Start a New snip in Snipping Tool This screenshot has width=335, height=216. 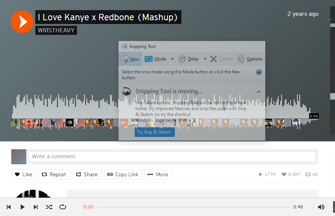click(x=130, y=59)
